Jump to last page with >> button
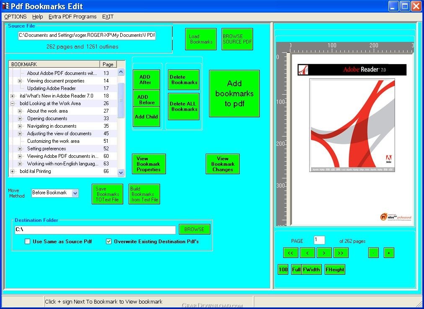 tap(341, 253)
